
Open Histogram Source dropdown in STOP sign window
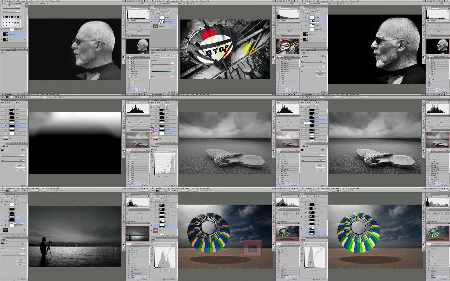click(290, 20)
